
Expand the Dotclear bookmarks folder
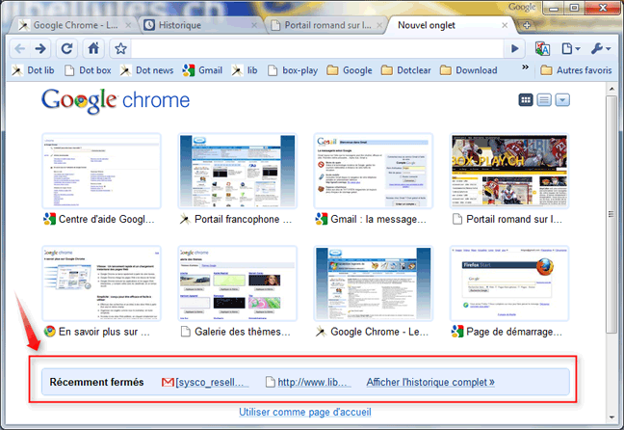(405, 70)
